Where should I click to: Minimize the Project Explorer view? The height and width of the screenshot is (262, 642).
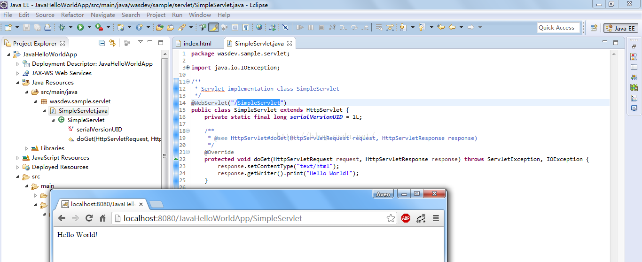[150, 42]
